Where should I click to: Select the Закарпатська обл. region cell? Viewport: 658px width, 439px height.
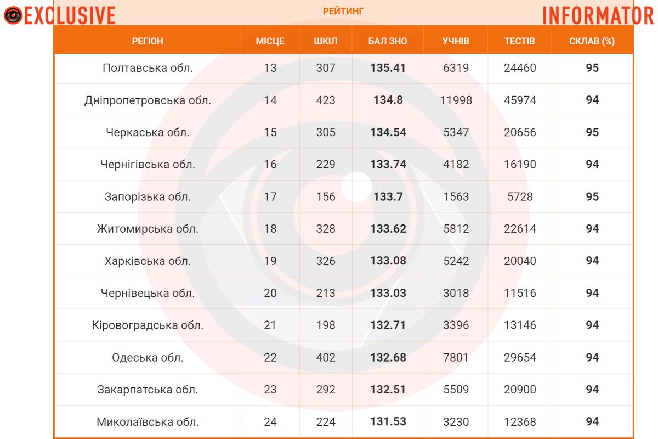148,390
